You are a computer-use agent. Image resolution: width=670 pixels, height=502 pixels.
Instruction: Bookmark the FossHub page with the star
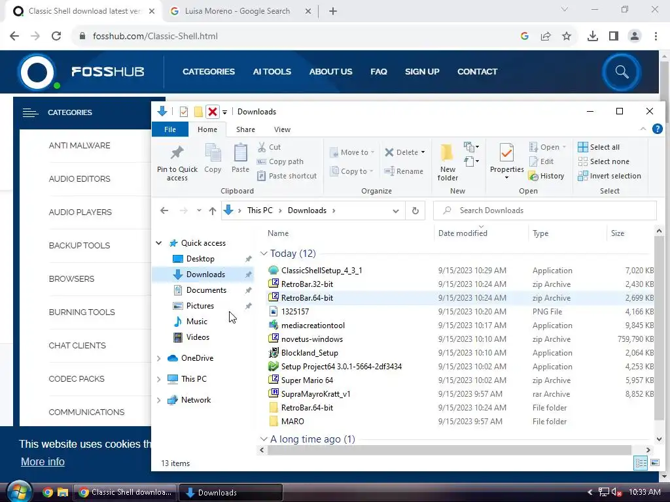click(x=566, y=37)
